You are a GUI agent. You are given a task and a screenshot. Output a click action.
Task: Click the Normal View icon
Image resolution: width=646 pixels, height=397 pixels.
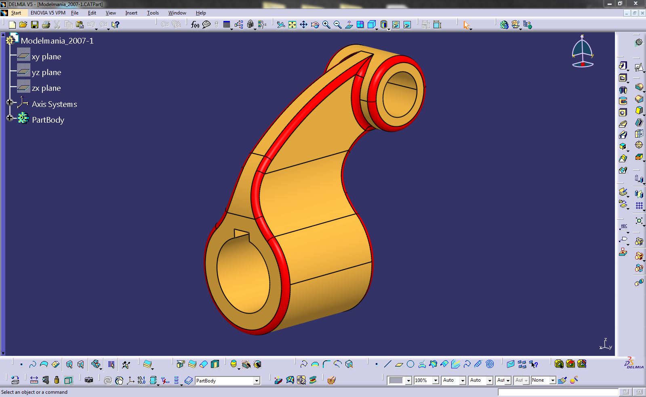pos(349,25)
